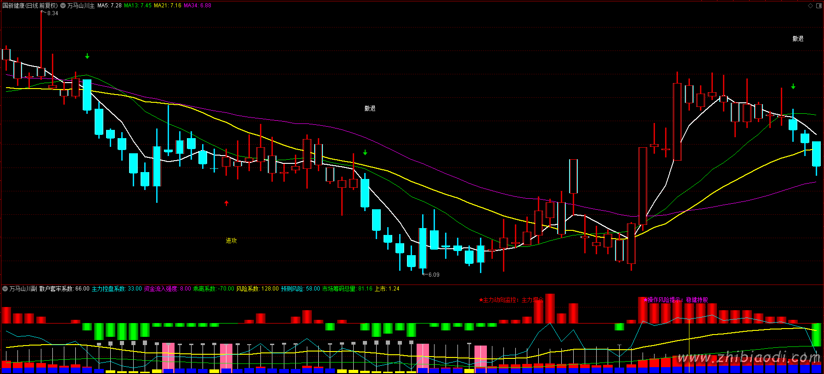Select the 万马山川副 sub-indicator label
This screenshot has height=374, width=824.
[23, 289]
